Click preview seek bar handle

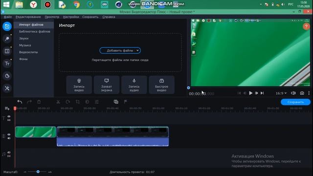188,88
